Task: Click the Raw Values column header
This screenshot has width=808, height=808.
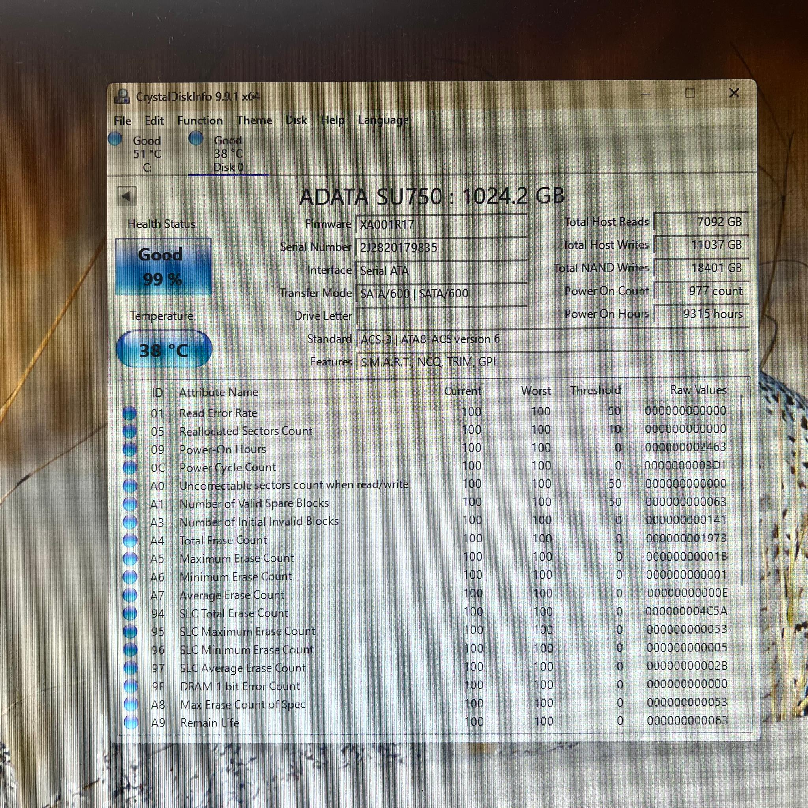Action: pyautogui.click(x=698, y=390)
